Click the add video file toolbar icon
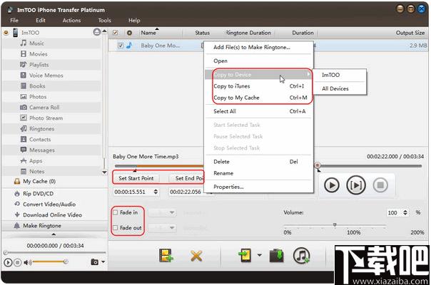The image size is (431, 285). 166,255
